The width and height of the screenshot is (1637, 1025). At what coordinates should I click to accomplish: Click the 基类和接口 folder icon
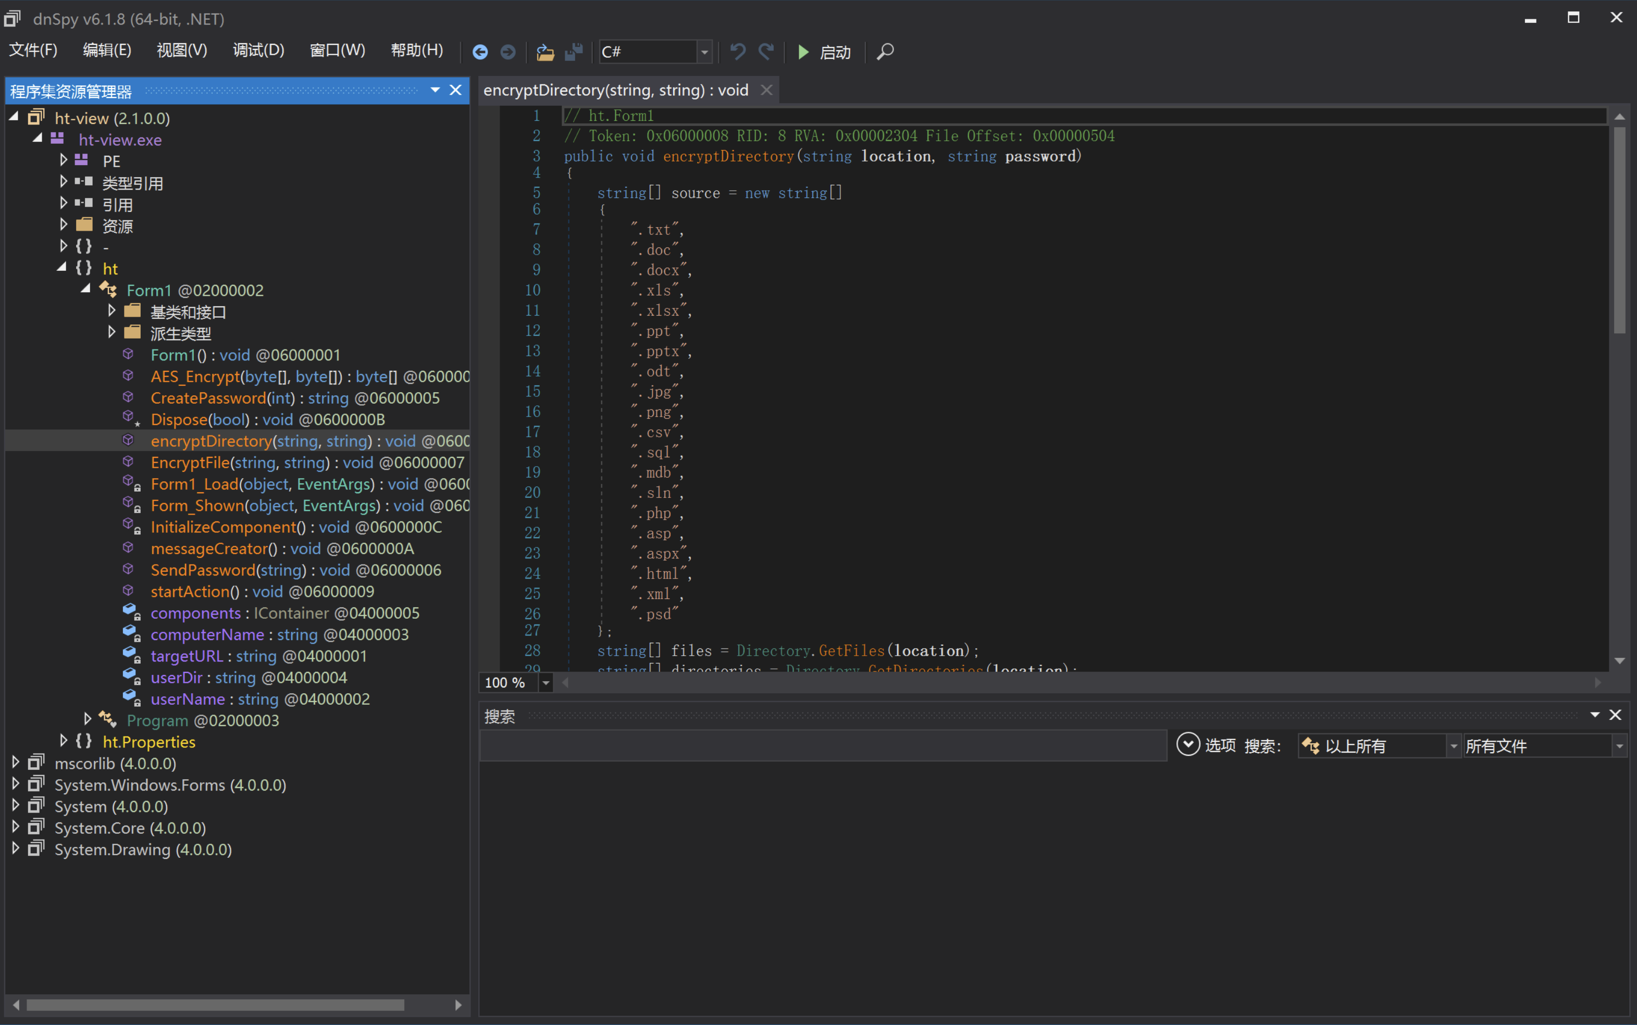tap(132, 311)
